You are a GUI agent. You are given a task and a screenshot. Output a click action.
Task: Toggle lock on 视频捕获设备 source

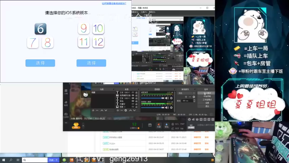click(137, 95)
